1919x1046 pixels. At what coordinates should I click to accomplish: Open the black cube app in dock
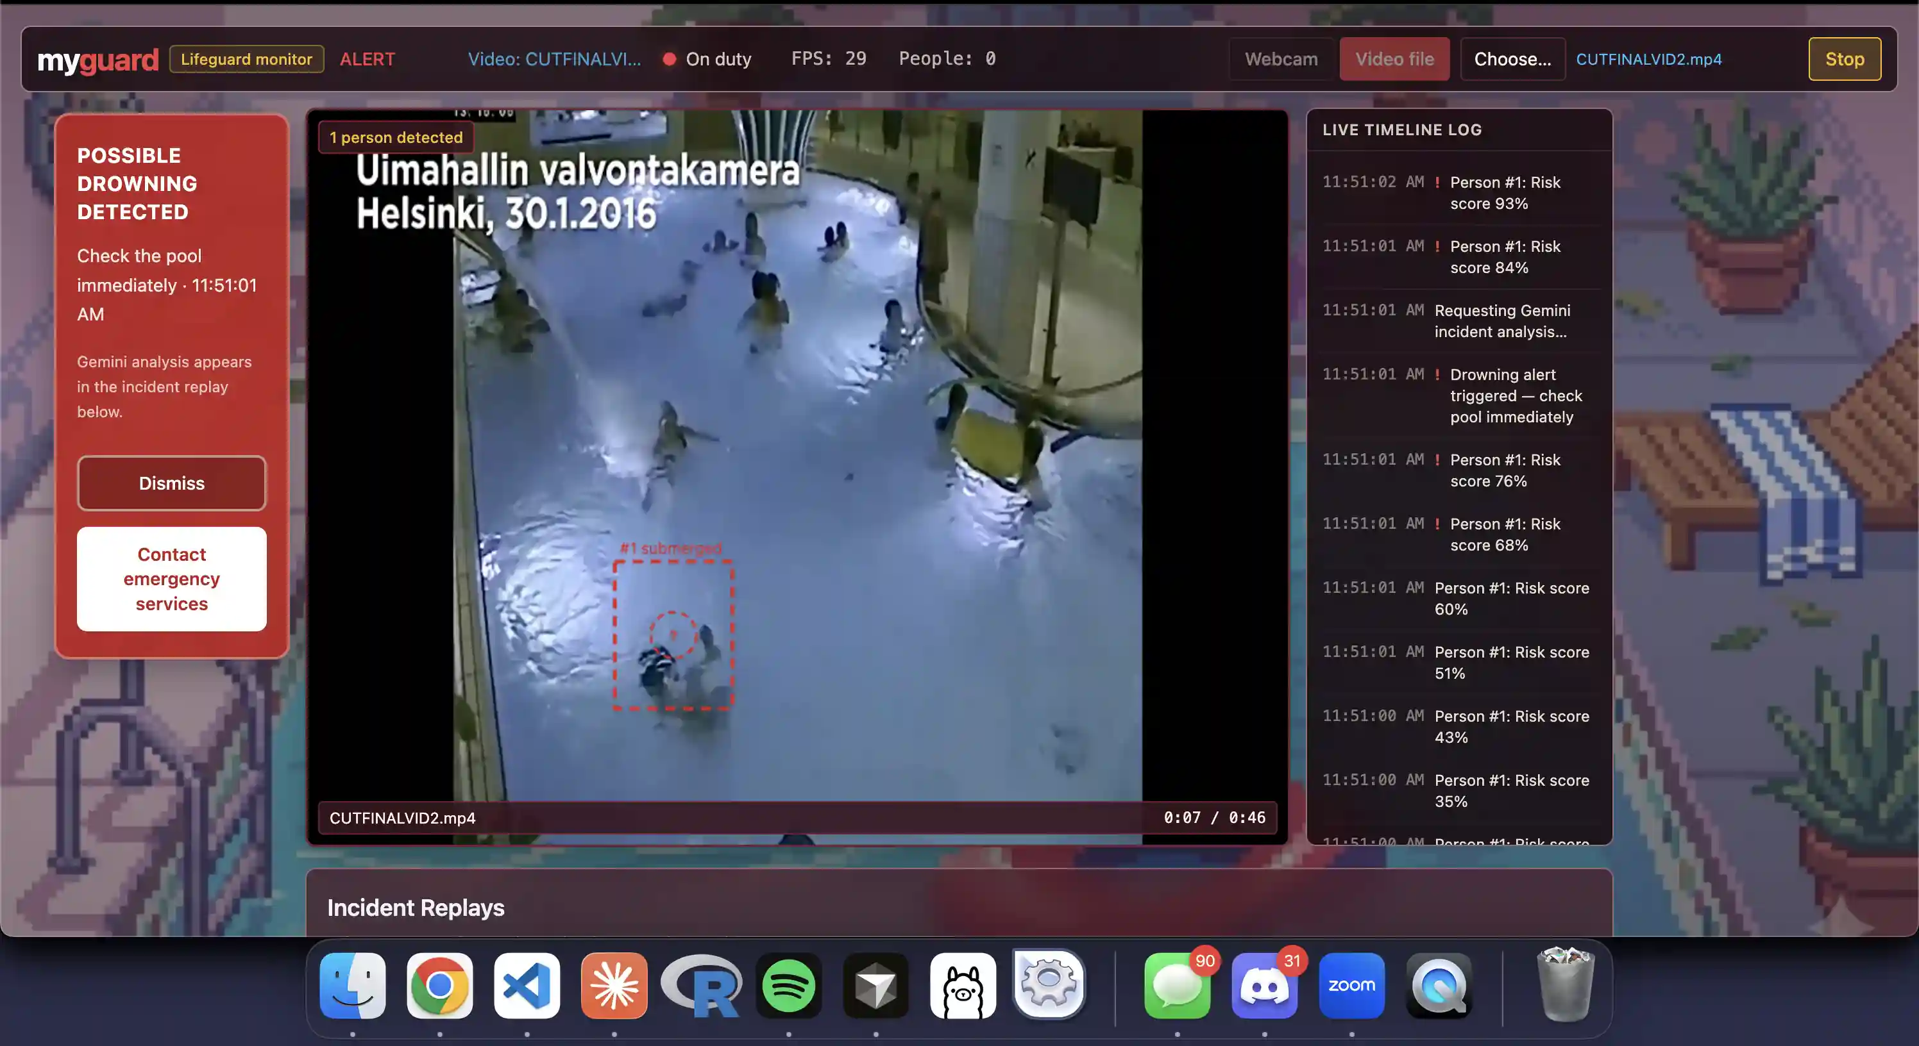(x=875, y=985)
